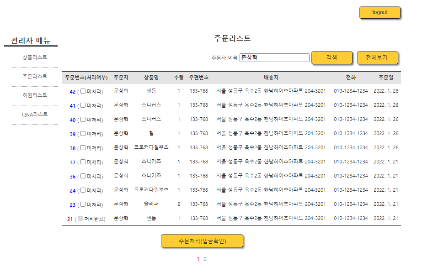Click 크로커다일부츠 in order 24 row

(x=151, y=190)
